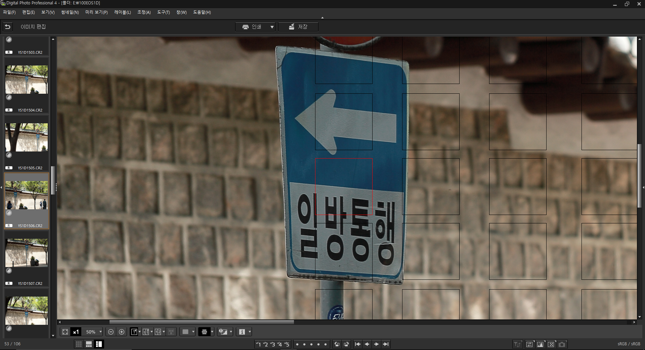The height and width of the screenshot is (350, 645).
Task: Zoom out with the minus magnifier button
Action: (111, 332)
